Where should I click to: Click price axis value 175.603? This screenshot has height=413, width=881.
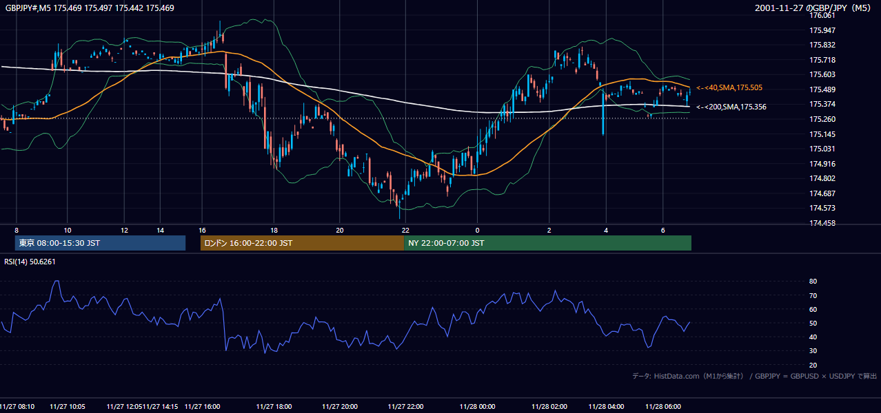(822, 75)
